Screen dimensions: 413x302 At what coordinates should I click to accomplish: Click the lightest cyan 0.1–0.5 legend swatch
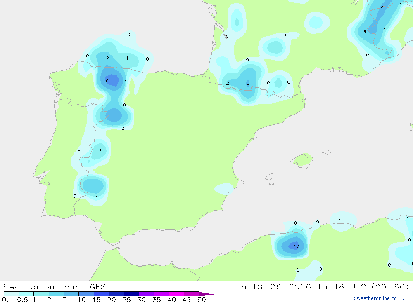pyautogui.click(x=11, y=294)
